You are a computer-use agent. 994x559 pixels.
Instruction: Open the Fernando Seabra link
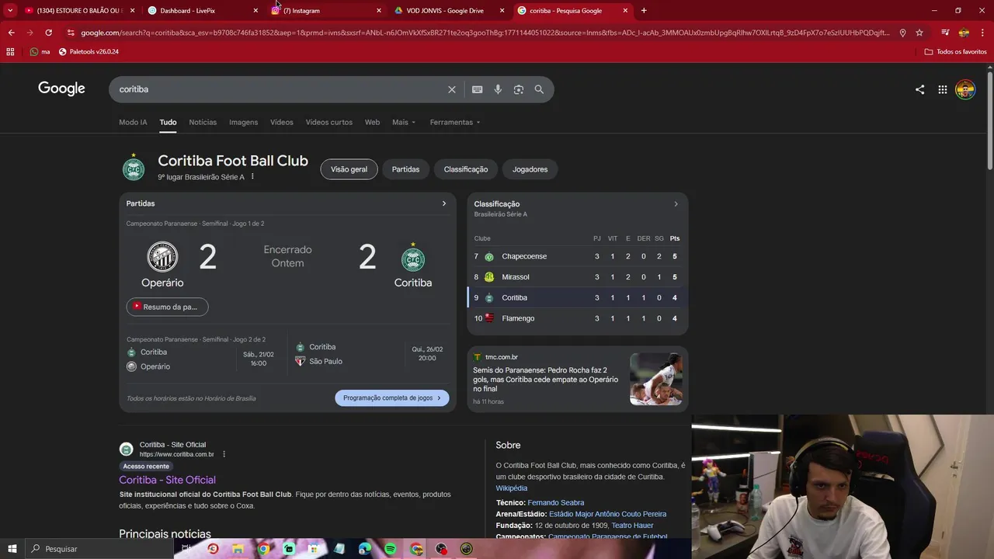coord(556,503)
